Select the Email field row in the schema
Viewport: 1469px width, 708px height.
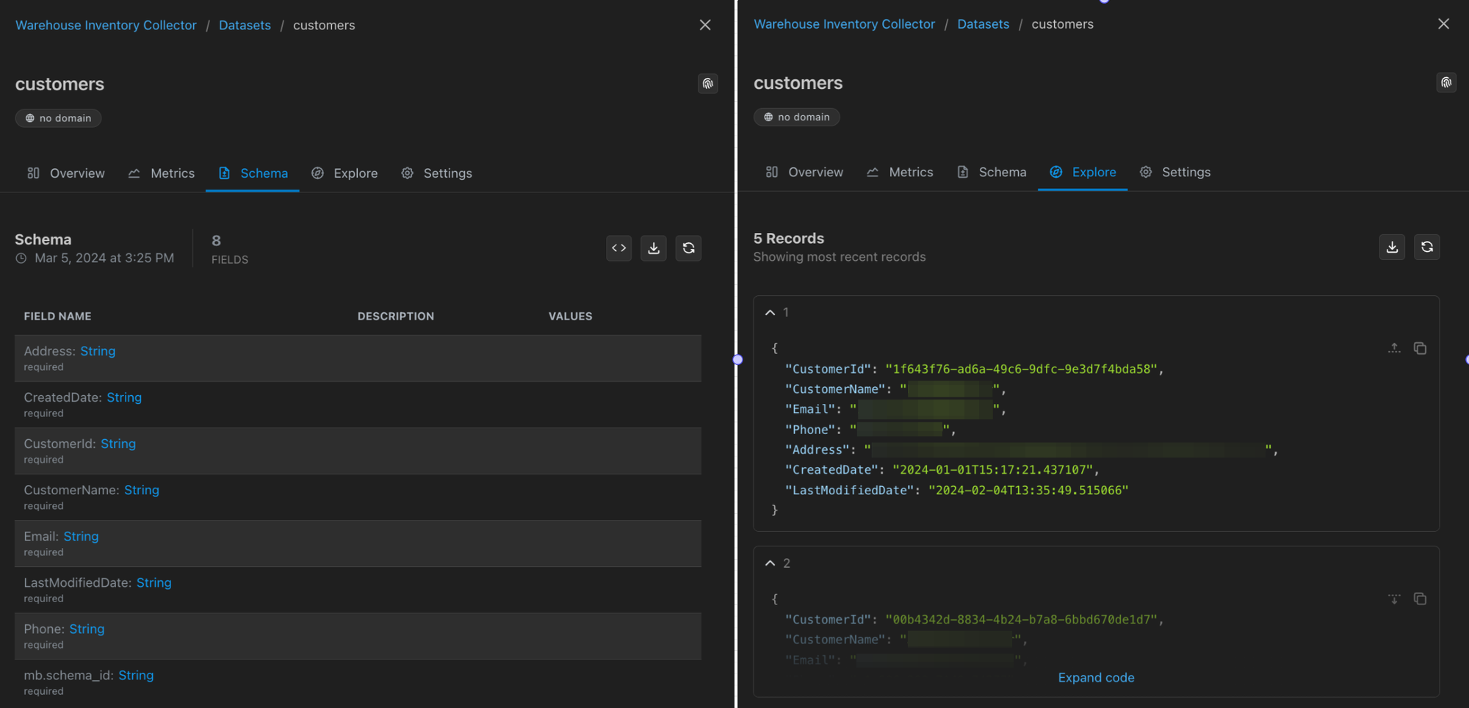tap(358, 543)
